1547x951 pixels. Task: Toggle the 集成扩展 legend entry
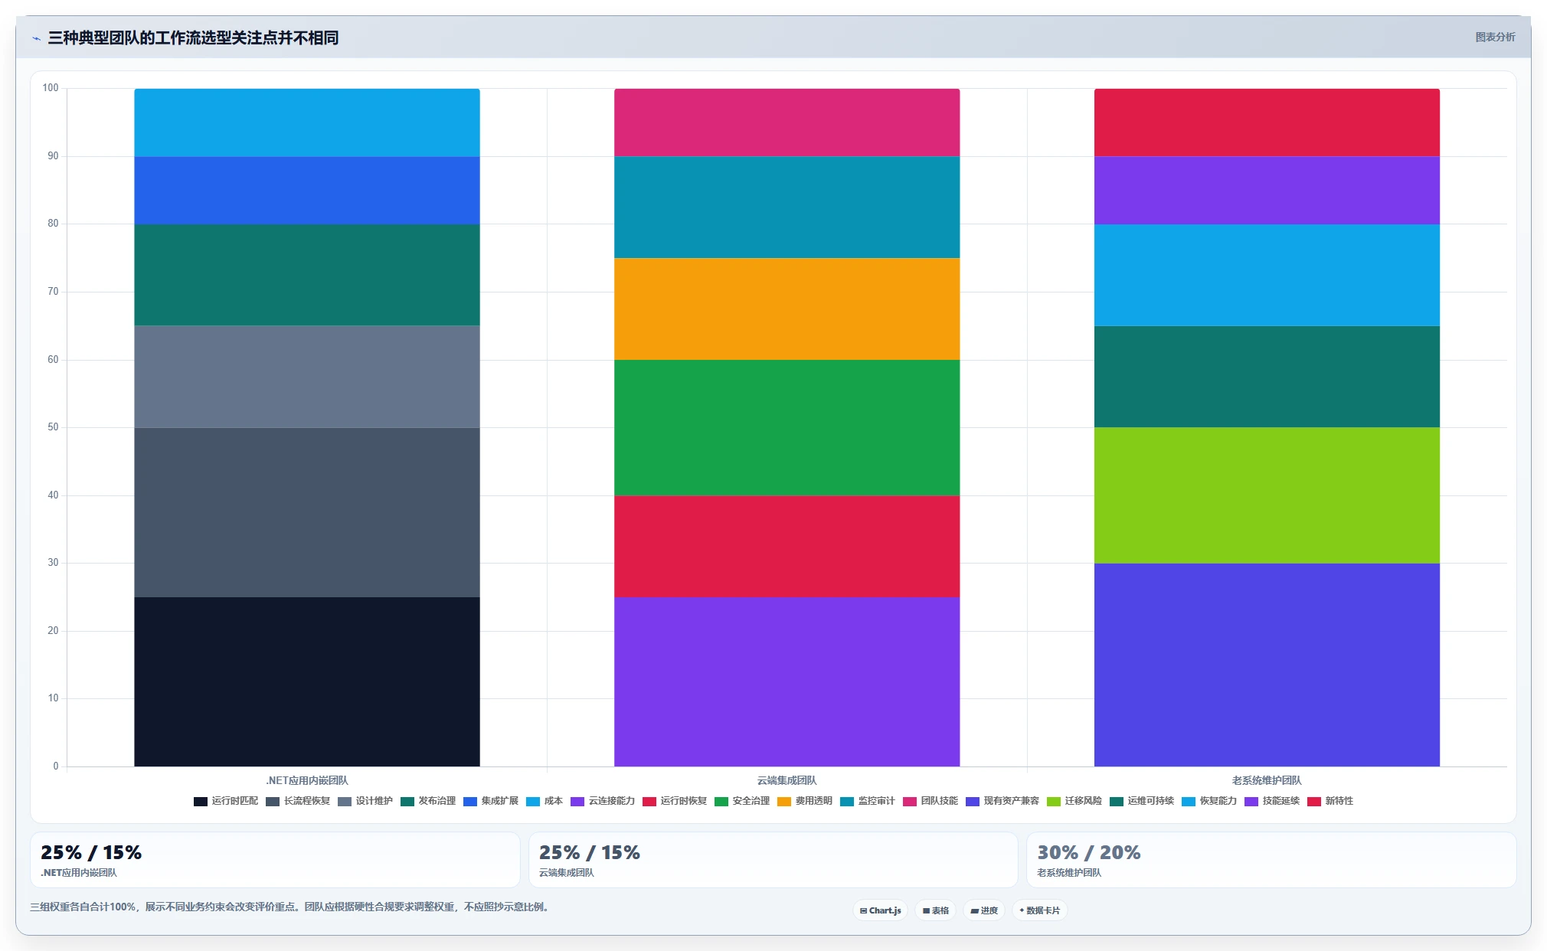tap(491, 801)
